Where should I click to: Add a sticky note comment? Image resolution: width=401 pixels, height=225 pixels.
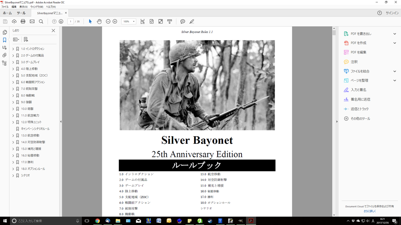click(x=183, y=22)
